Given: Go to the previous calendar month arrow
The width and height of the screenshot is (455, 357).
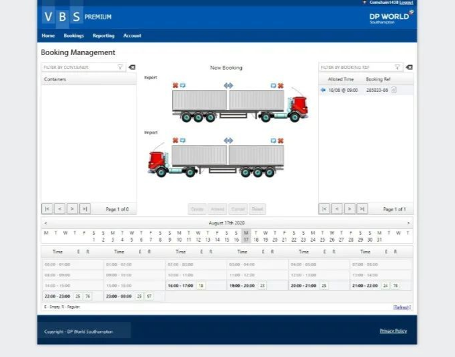Looking at the screenshot, I should 46,223.
